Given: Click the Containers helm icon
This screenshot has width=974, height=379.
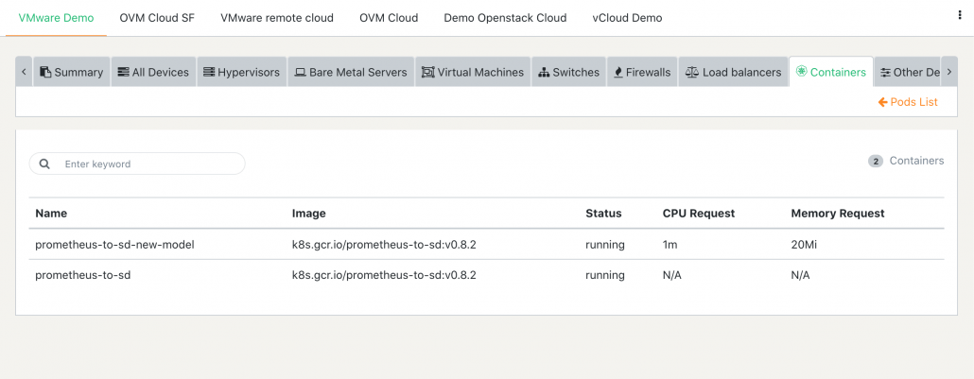Looking at the screenshot, I should 801,72.
